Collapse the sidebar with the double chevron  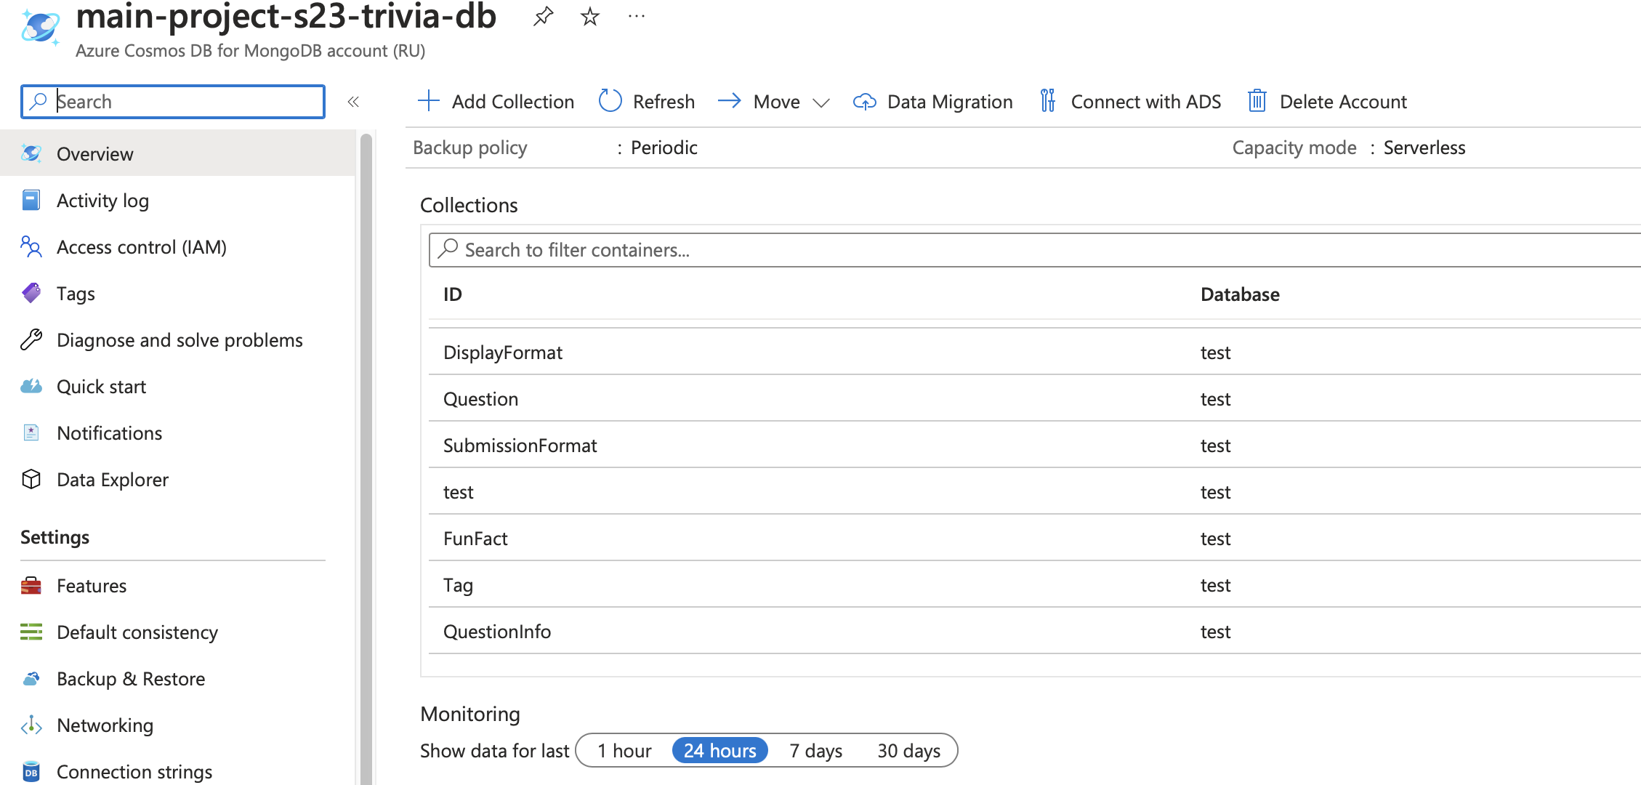[353, 102]
